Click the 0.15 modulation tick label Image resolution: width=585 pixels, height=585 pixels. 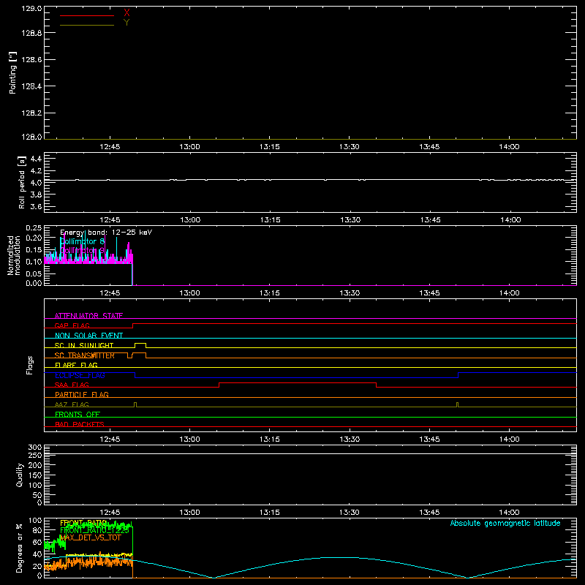[x=34, y=250]
